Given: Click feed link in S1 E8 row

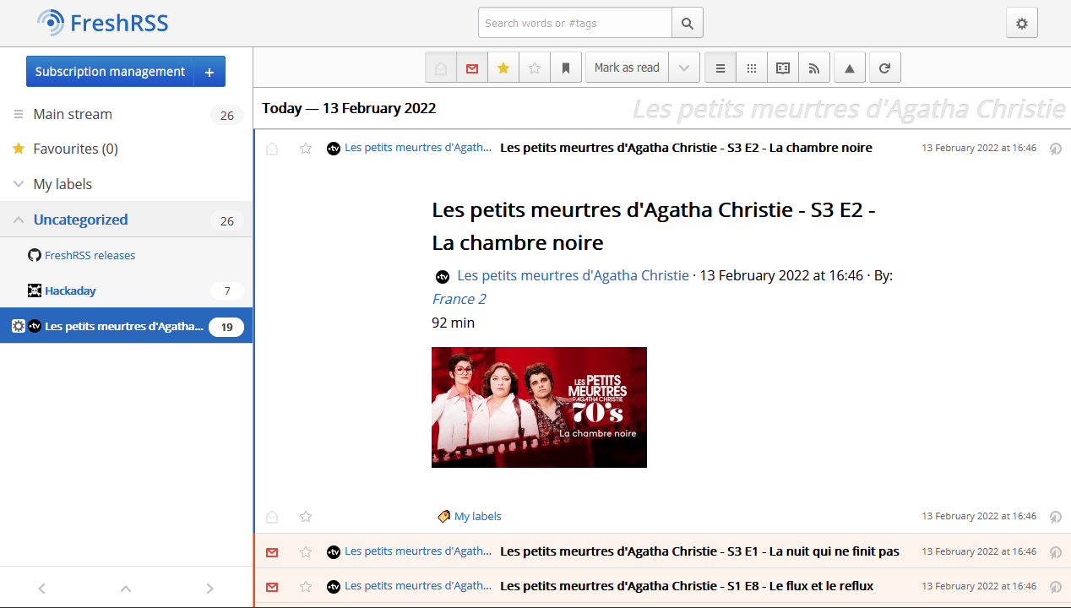Looking at the screenshot, I should [418, 586].
